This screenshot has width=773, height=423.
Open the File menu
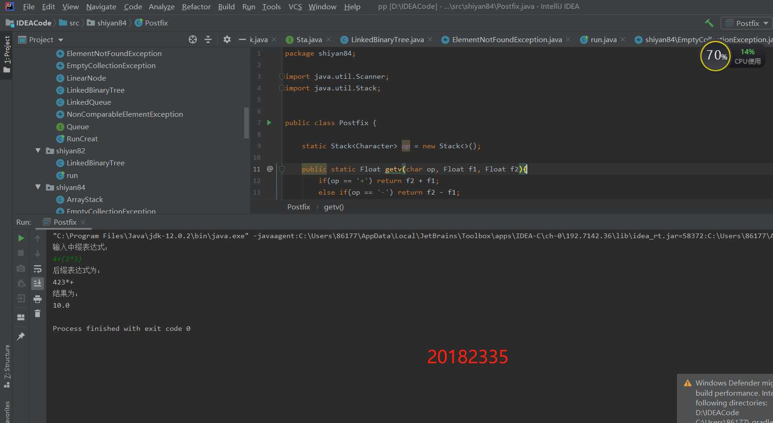tap(29, 6)
